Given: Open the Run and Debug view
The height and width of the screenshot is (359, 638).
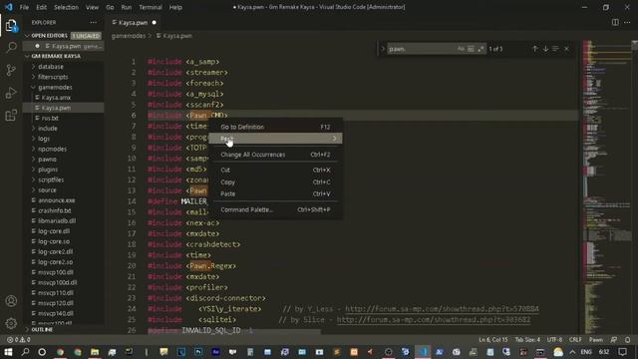Looking at the screenshot, I should (x=11, y=93).
